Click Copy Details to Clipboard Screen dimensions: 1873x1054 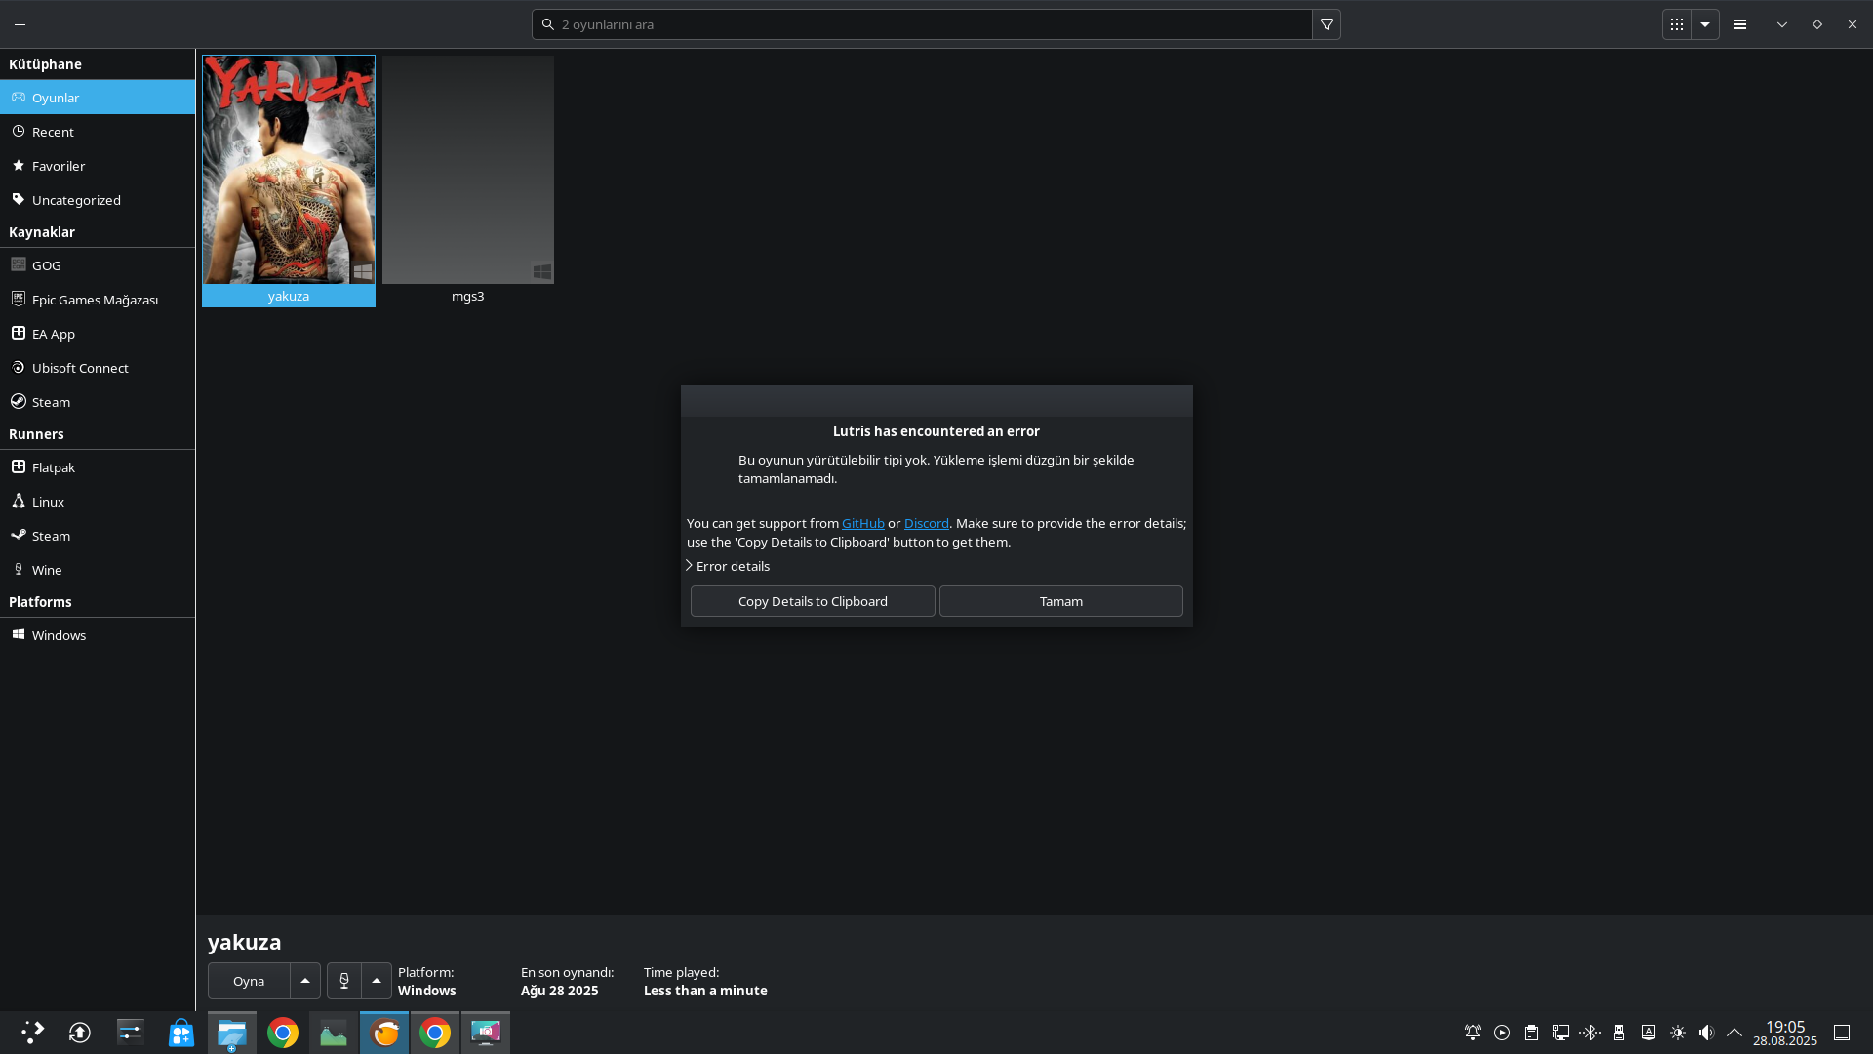tap(813, 601)
